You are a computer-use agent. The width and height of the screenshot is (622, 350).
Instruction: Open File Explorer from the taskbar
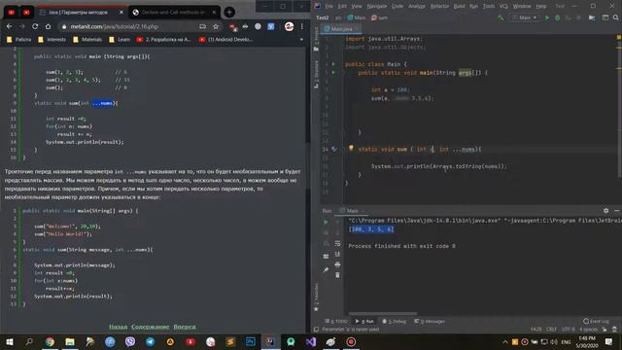70,341
